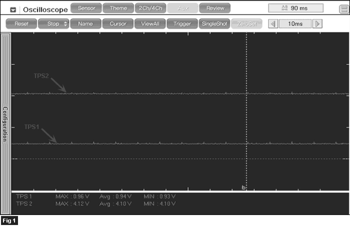This screenshot has width=350, height=227.
Task: Open the Theme options
Action: [118, 8]
